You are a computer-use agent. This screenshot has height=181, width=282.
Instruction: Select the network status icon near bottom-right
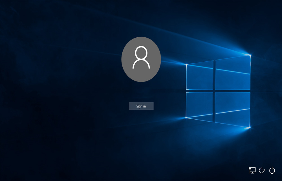(253, 170)
